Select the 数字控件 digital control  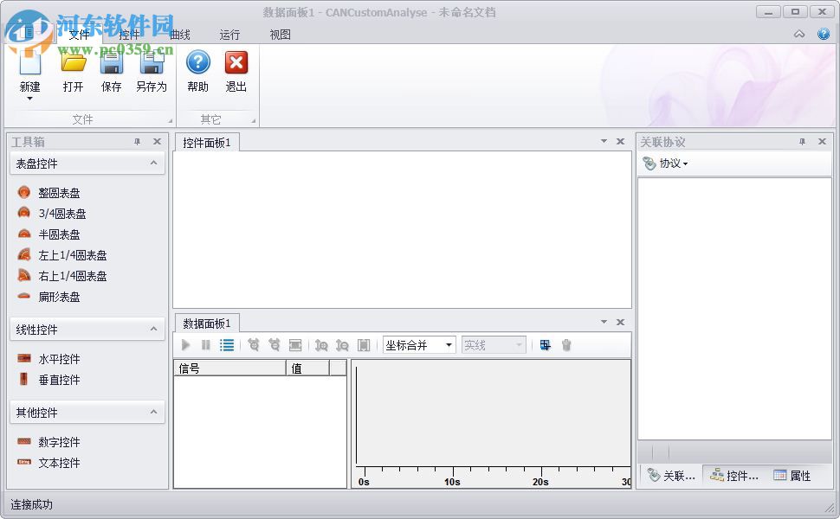point(54,442)
